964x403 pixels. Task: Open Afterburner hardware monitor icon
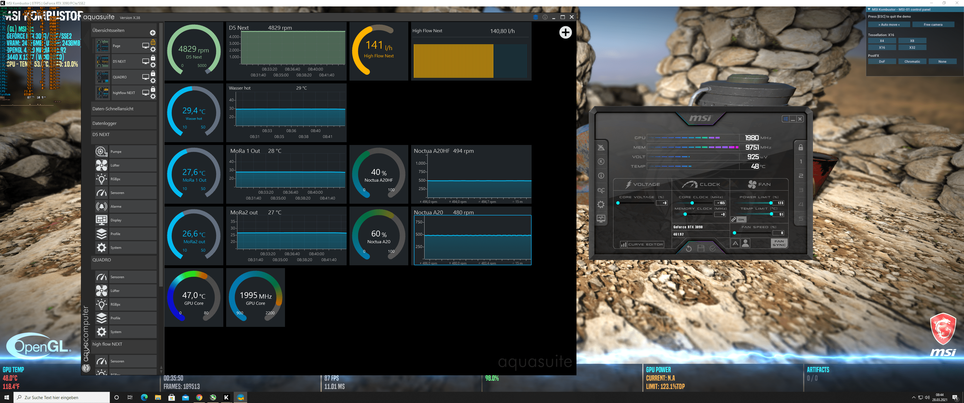pos(601,219)
